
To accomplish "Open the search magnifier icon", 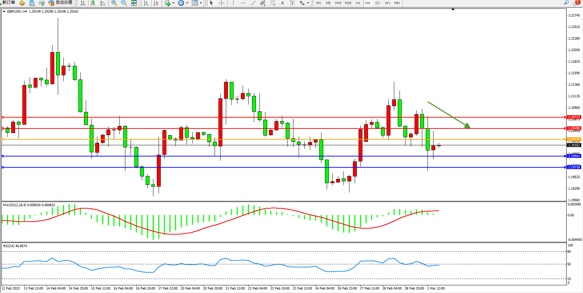I will point(566,3).
